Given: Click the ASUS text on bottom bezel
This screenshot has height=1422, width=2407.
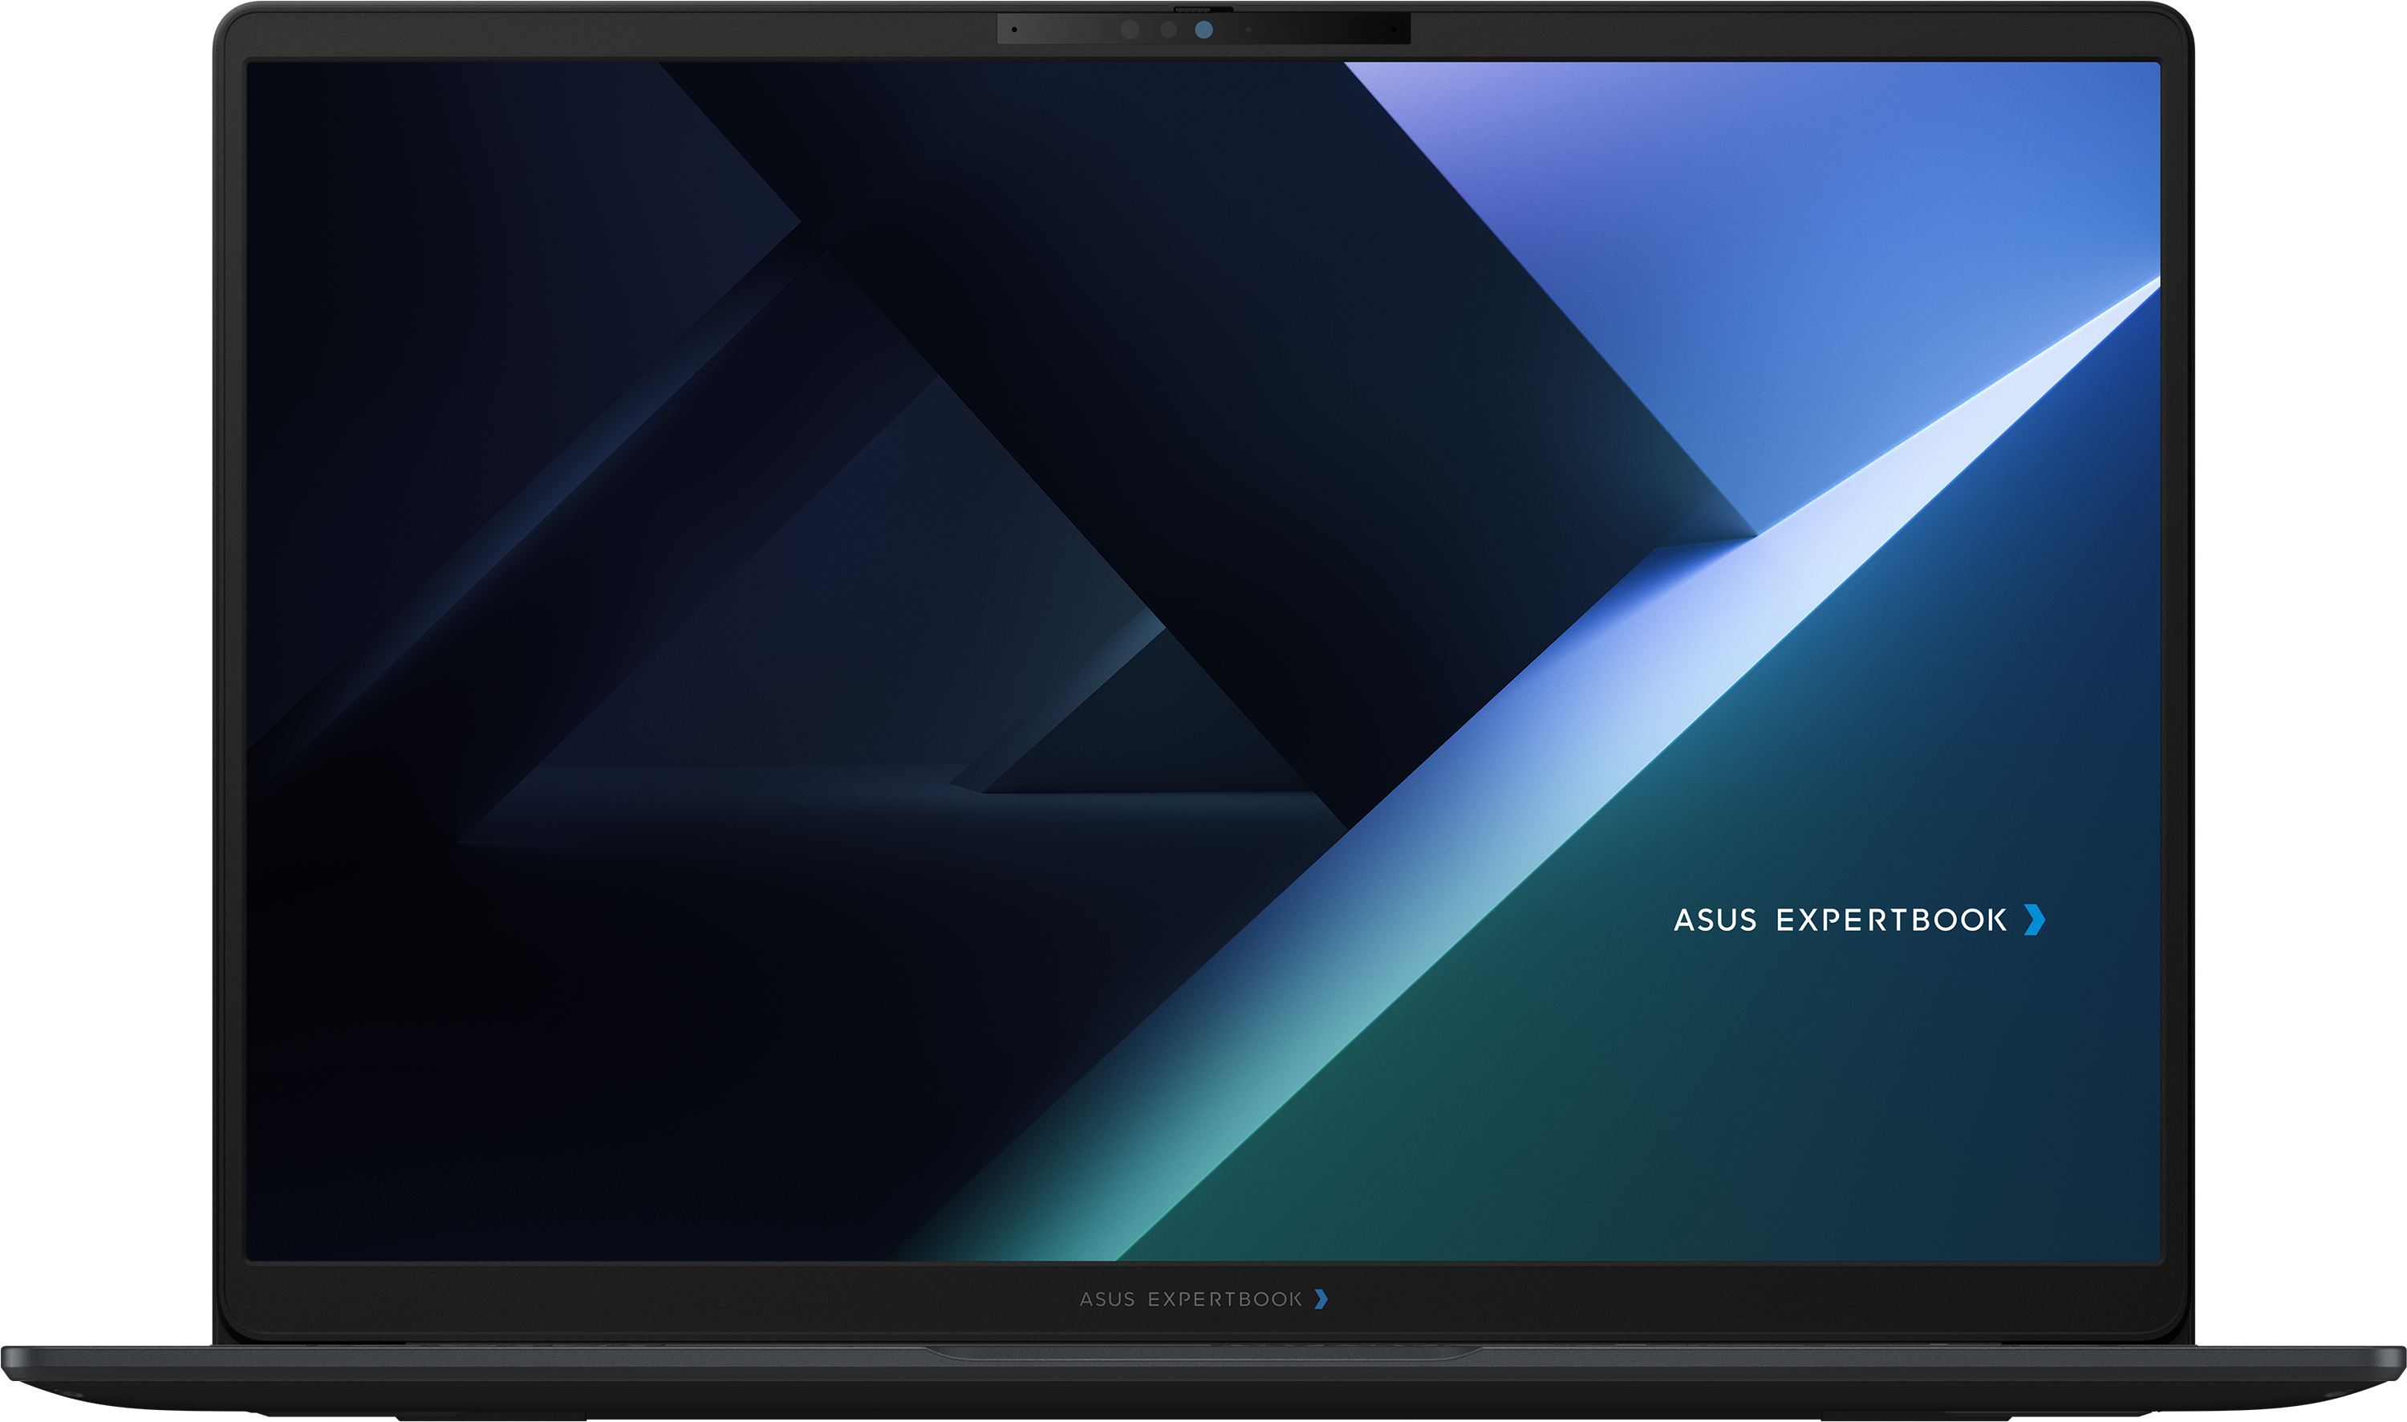Looking at the screenshot, I should (1107, 1299).
